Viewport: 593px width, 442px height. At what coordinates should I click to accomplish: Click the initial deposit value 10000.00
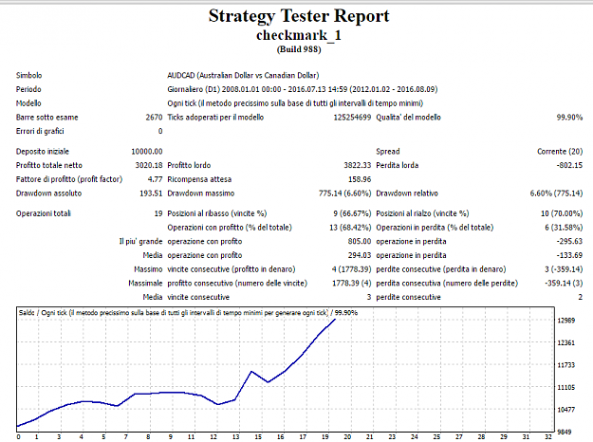147,151
